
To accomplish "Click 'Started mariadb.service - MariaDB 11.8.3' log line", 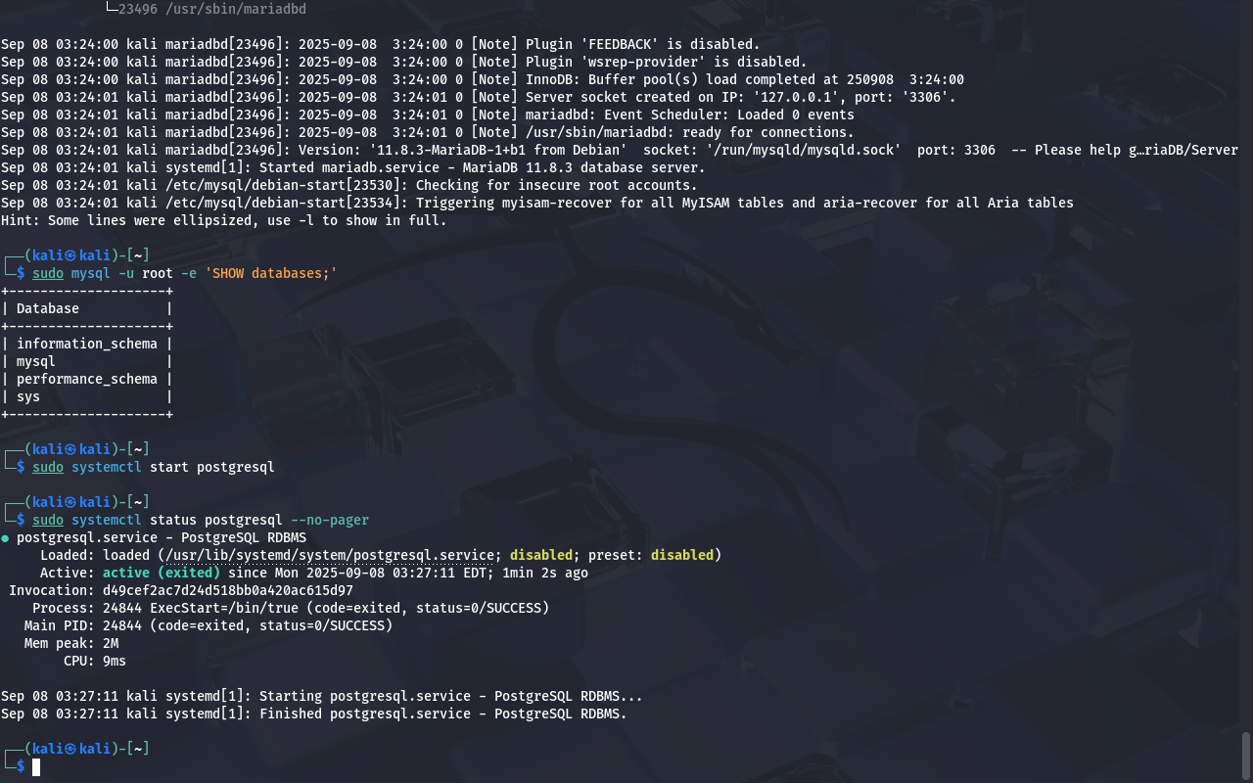I will pos(353,167).
